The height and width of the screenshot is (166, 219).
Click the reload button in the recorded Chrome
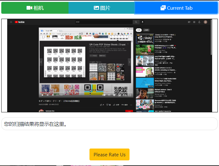pyautogui.click(x=47, y=34)
